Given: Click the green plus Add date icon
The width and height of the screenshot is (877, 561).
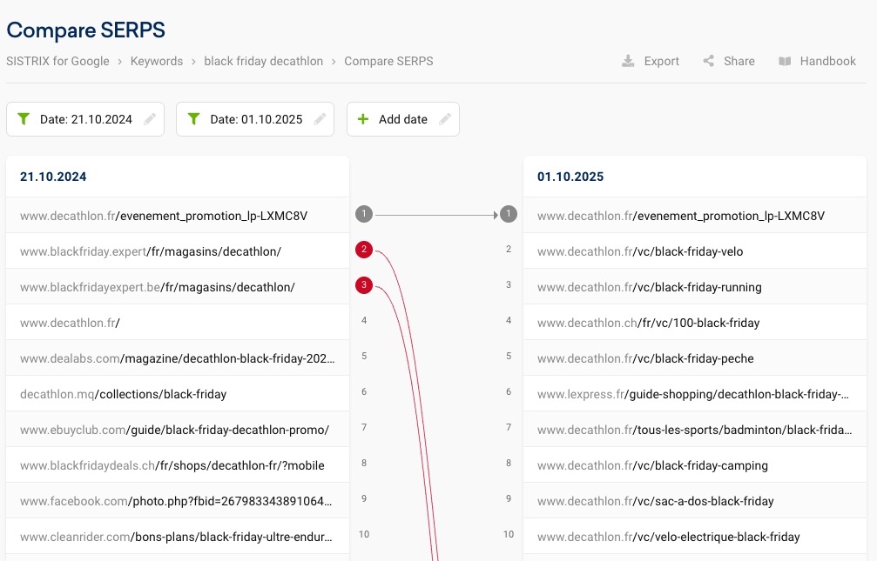Looking at the screenshot, I should (x=363, y=119).
